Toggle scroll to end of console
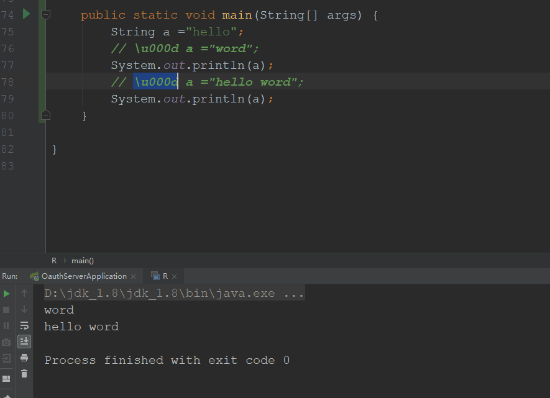Image resolution: width=550 pixels, height=398 pixels. pos(24,341)
